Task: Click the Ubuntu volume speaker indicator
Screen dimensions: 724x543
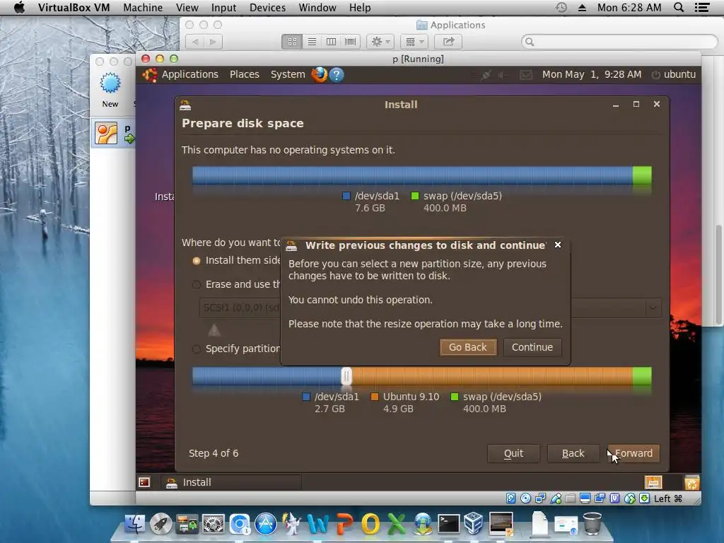Action: click(502, 74)
